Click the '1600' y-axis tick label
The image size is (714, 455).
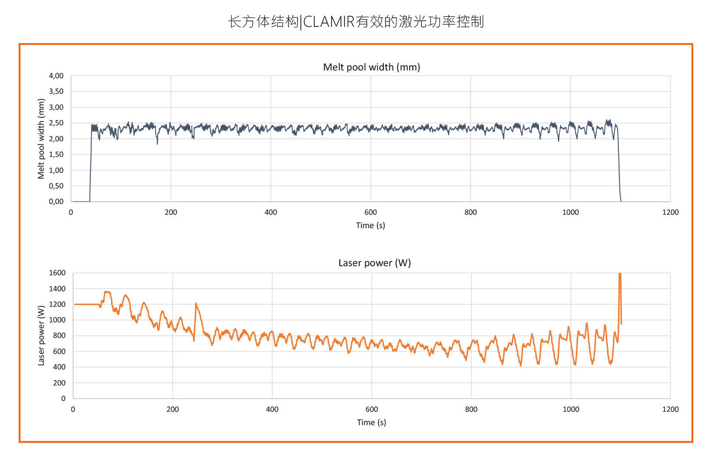(57, 273)
